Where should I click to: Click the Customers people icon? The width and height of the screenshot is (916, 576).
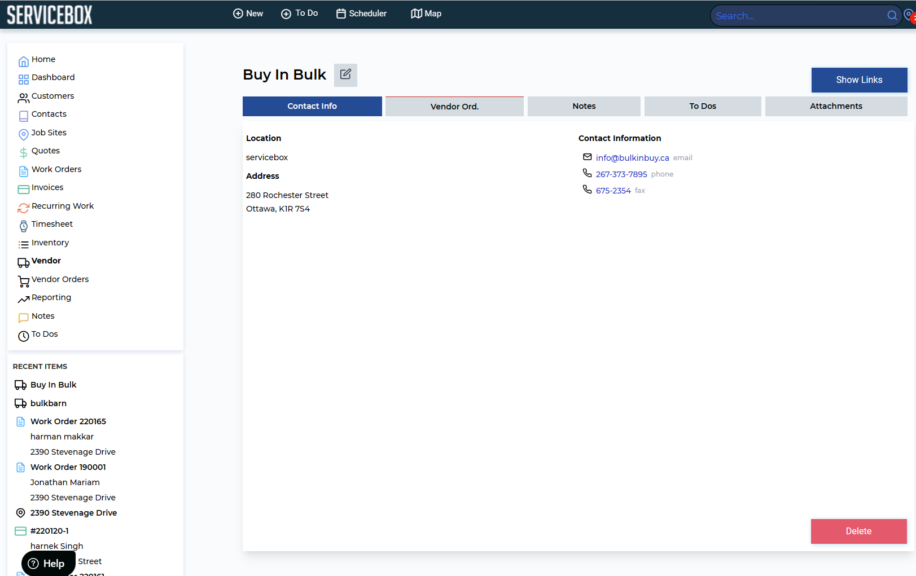(x=24, y=98)
